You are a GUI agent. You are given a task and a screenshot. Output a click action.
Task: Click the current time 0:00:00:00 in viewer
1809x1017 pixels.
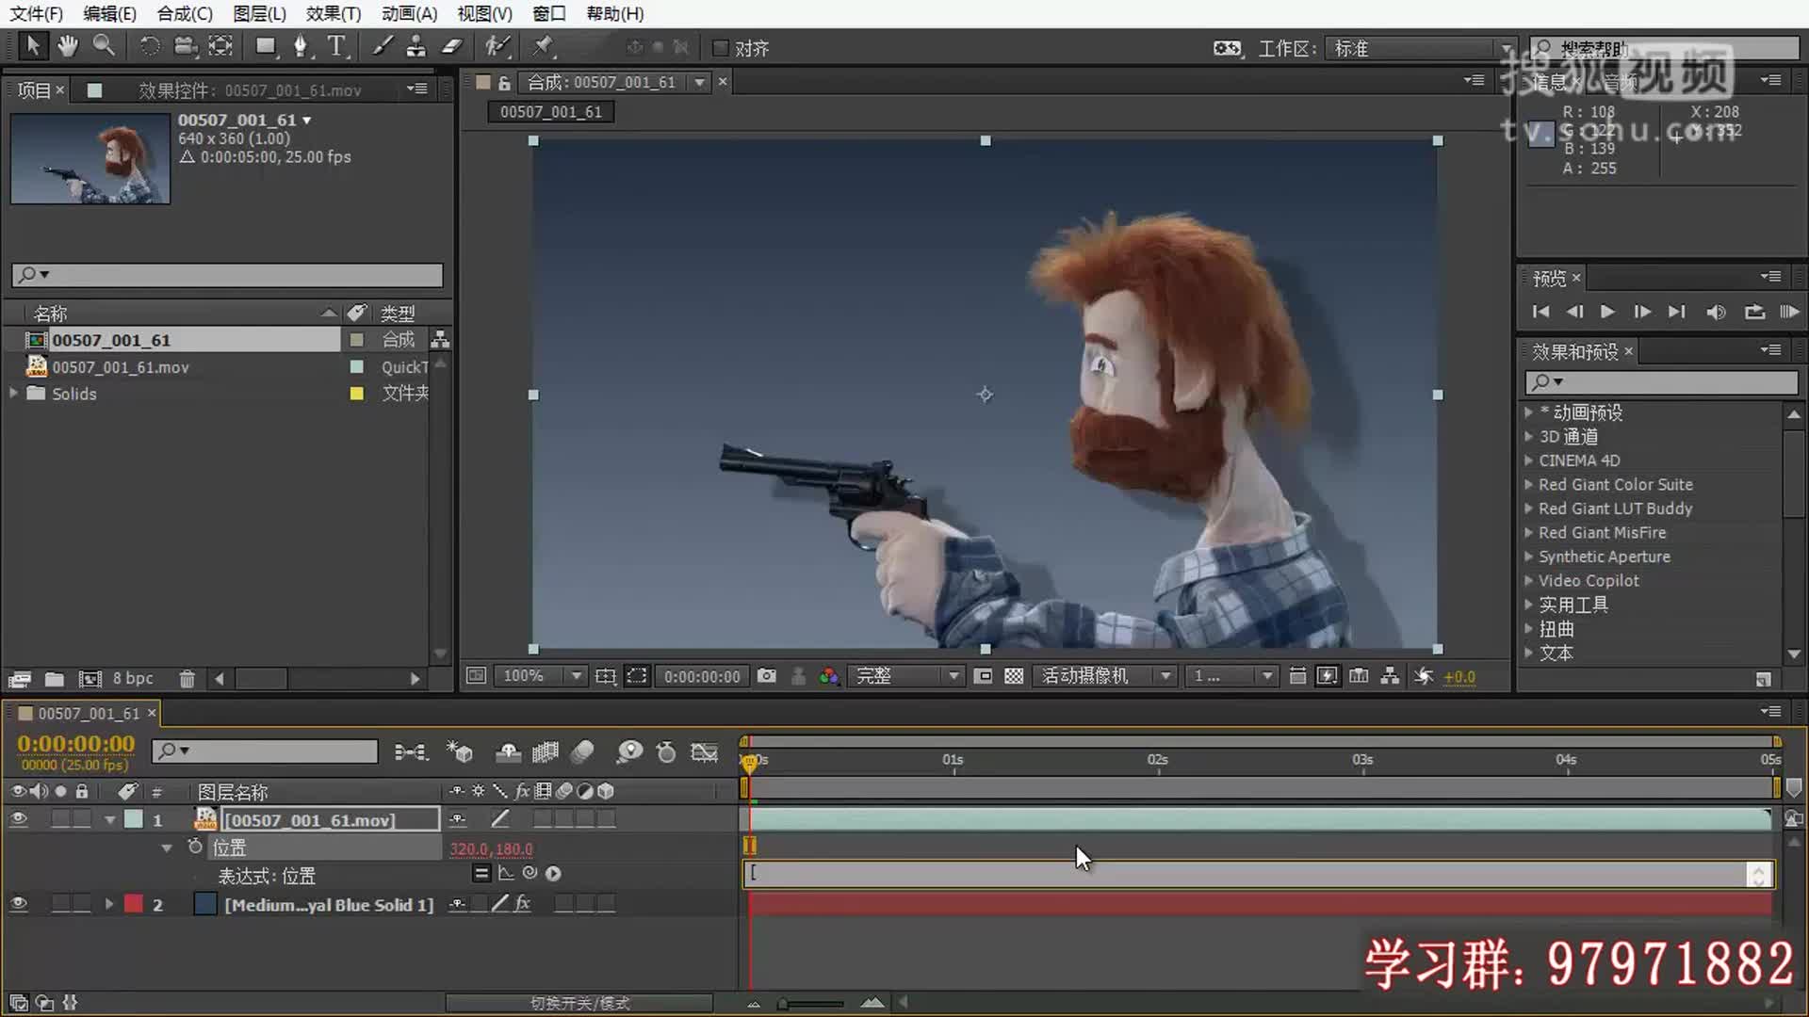coord(702,676)
